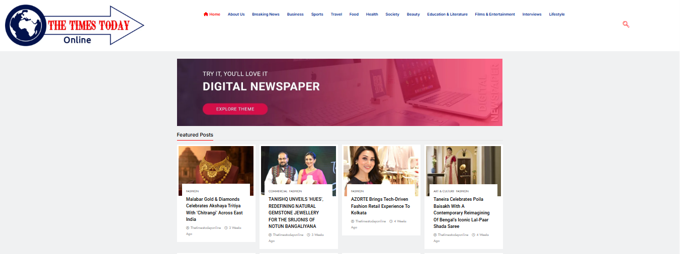Click Art & Culture tag on Taneira card
Image resolution: width=680 pixels, height=254 pixels.
pos(444,191)
